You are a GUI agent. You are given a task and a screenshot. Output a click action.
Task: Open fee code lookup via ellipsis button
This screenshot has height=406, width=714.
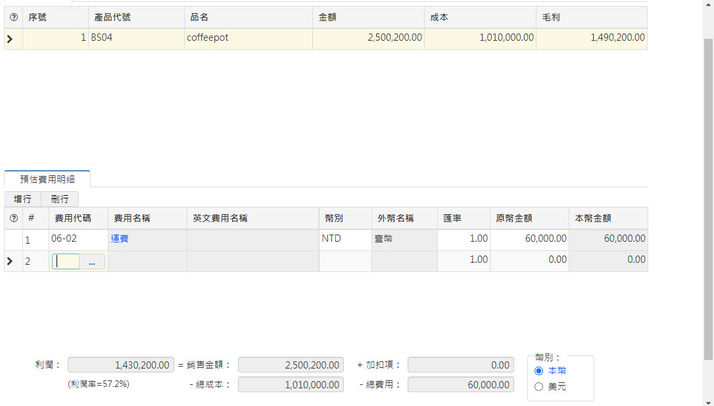point(92,261)
